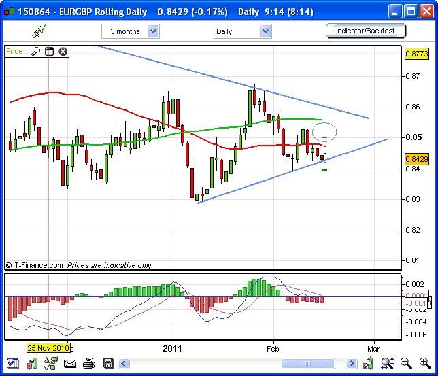Click the Indicator/Backtest button
438x376 pixels.
pos(365,31)
